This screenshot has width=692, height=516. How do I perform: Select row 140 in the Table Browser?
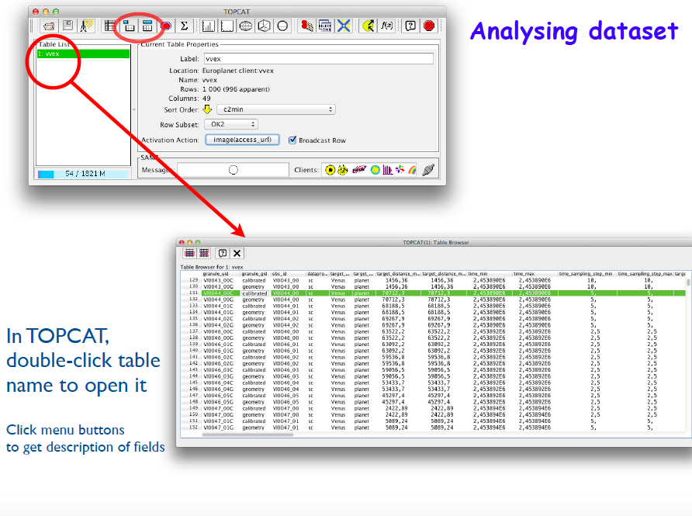tap(434, 351)
